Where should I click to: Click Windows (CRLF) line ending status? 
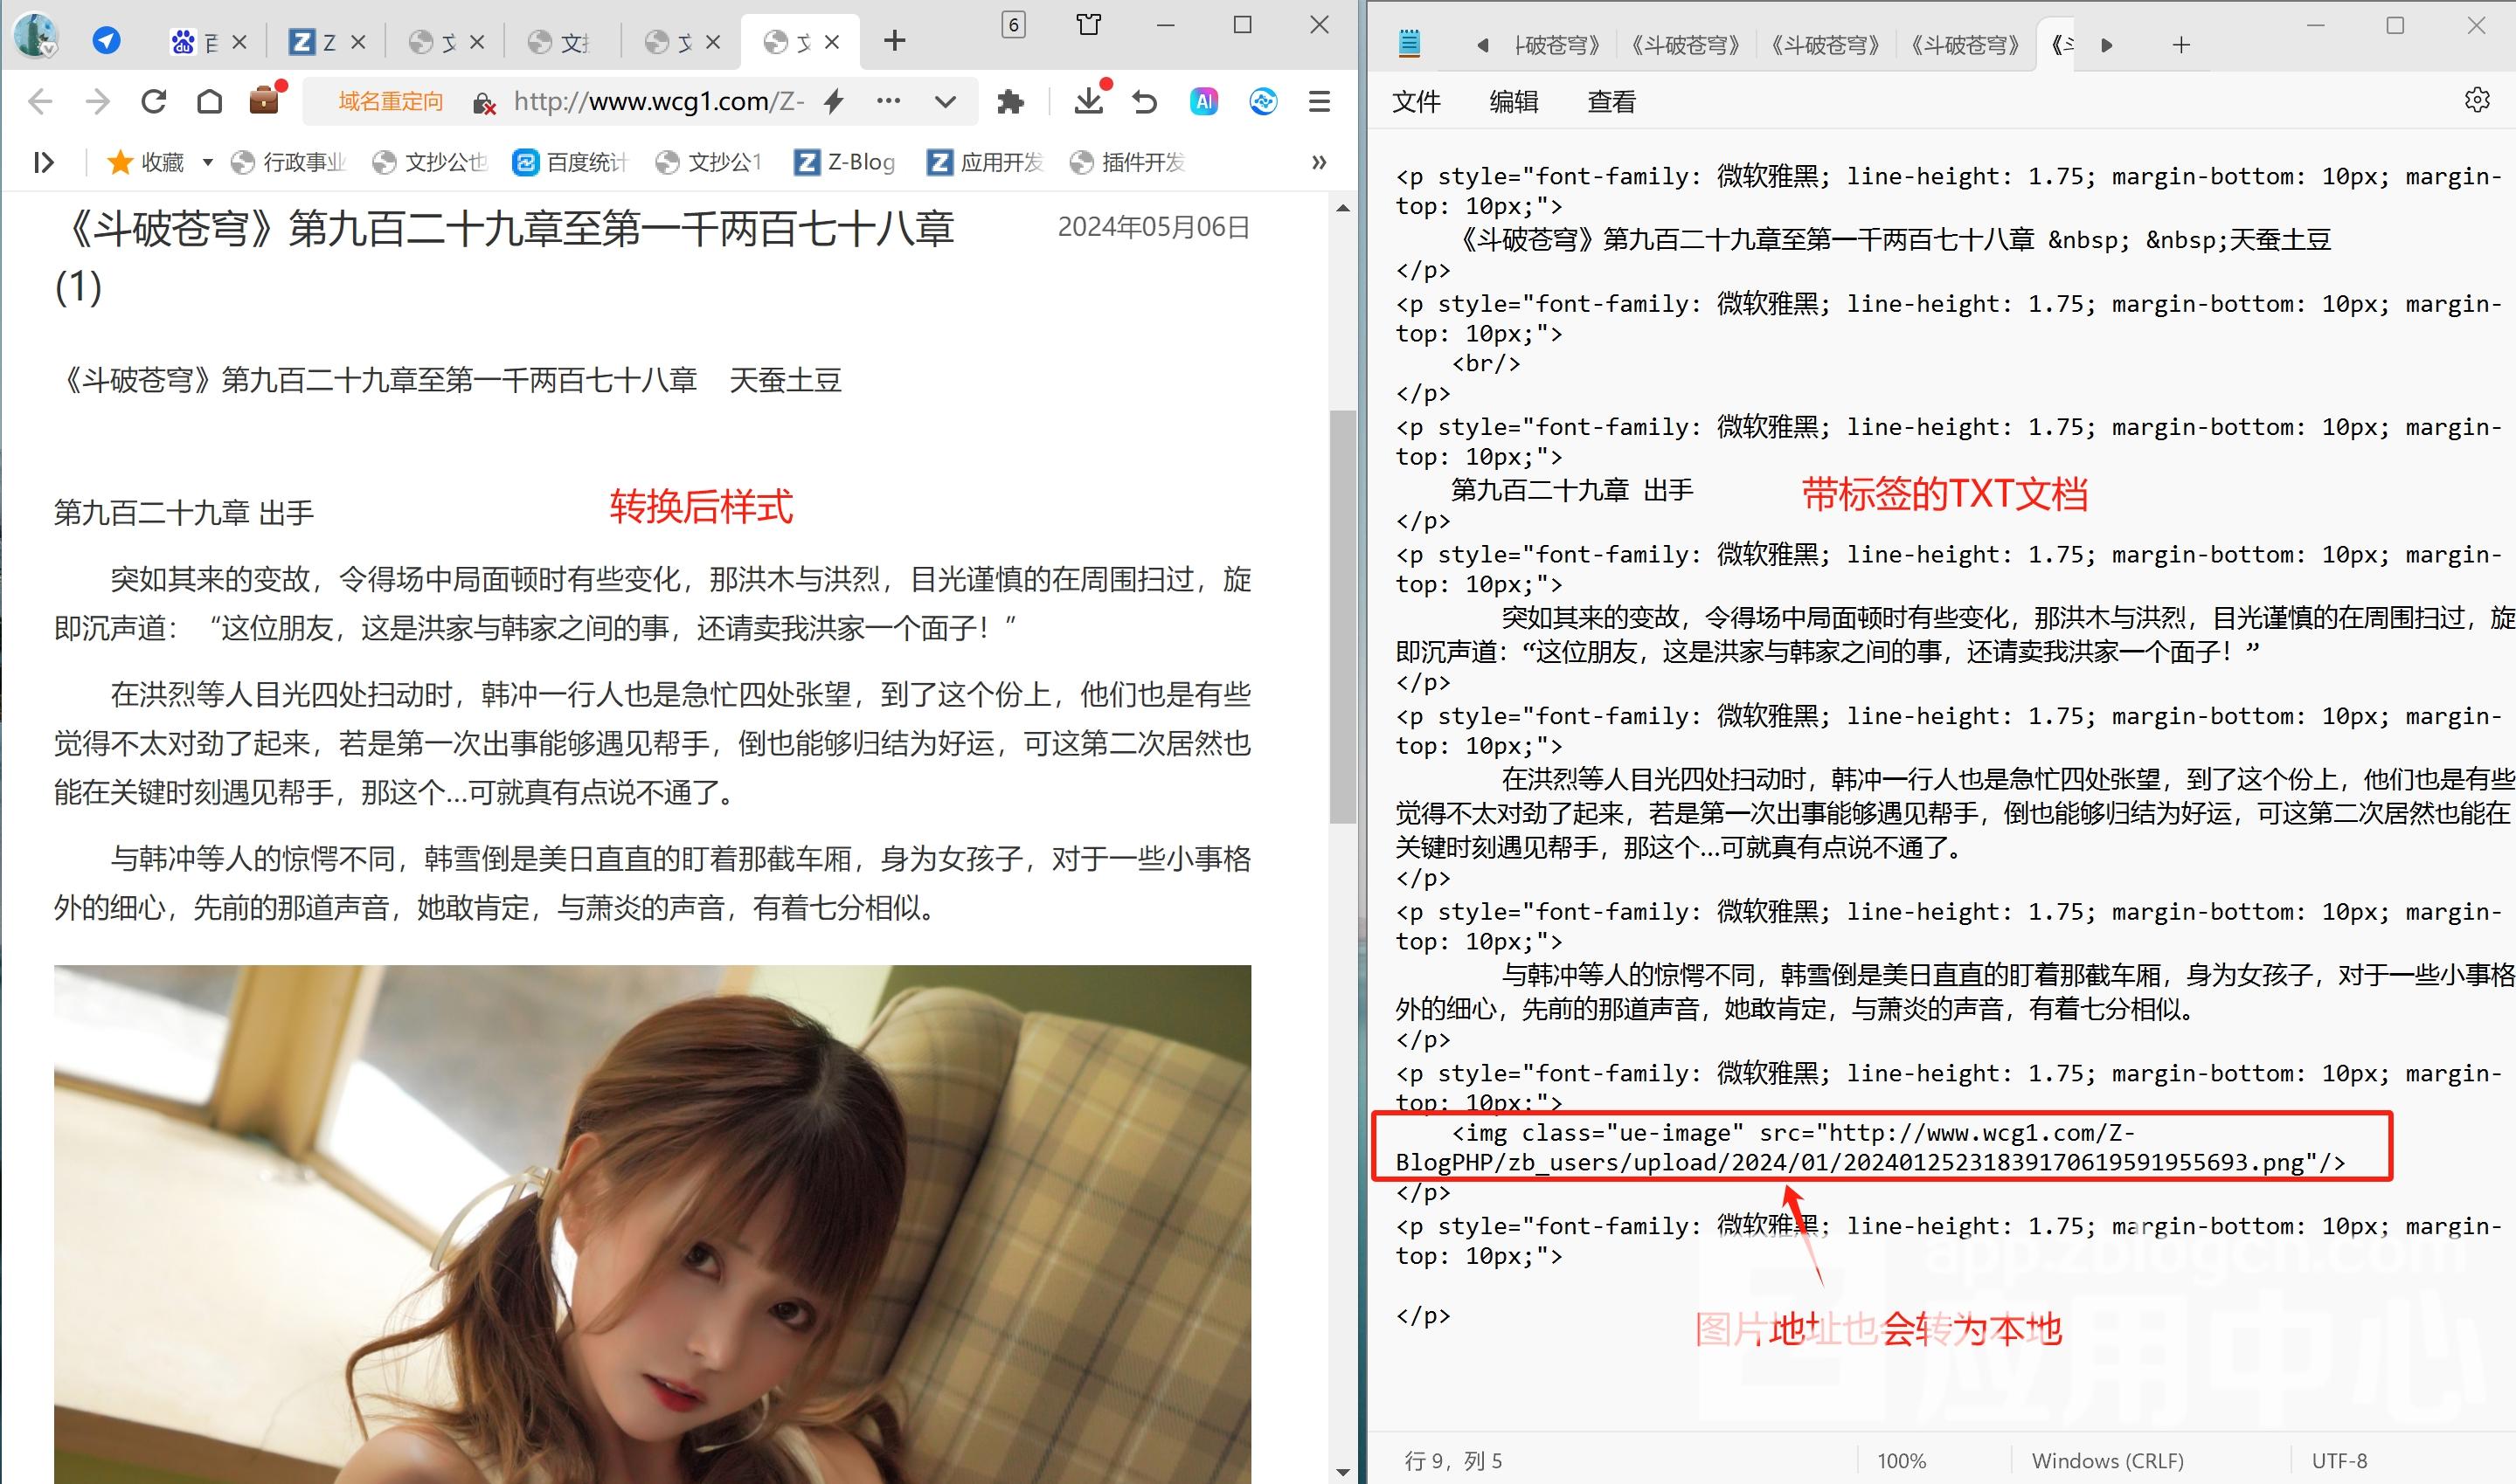(x=2108, y=1460)
